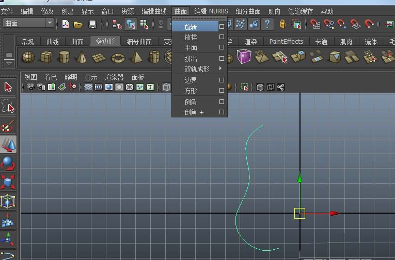The width and height of the screenshot is (395, 260).
Task: Expand the shelf options arrow
Action: click(9, 64)
